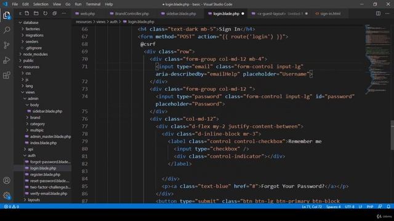Viewport: 394px width, 221px height.
Task: Open verify-email.blade.php in explorer
Action: (x=49, y=193)
